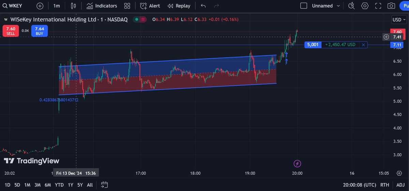
Task: Select the 5Y date range
Action: [x=80, y=185]
